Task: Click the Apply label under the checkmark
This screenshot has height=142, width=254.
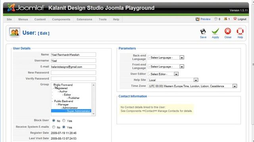Action: click(215, 37)
